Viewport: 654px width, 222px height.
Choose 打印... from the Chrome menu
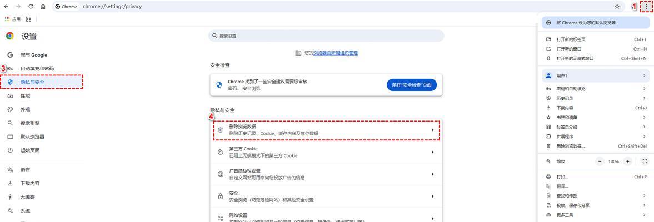pyautogui.click(x=596, y=177)
